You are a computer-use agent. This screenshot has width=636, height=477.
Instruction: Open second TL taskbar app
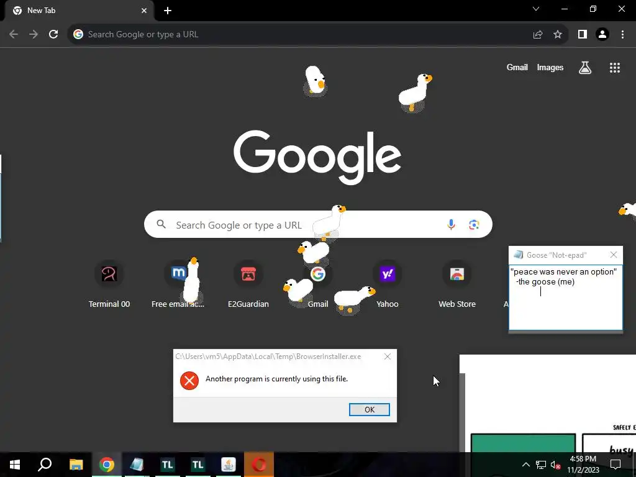[198, 465]
